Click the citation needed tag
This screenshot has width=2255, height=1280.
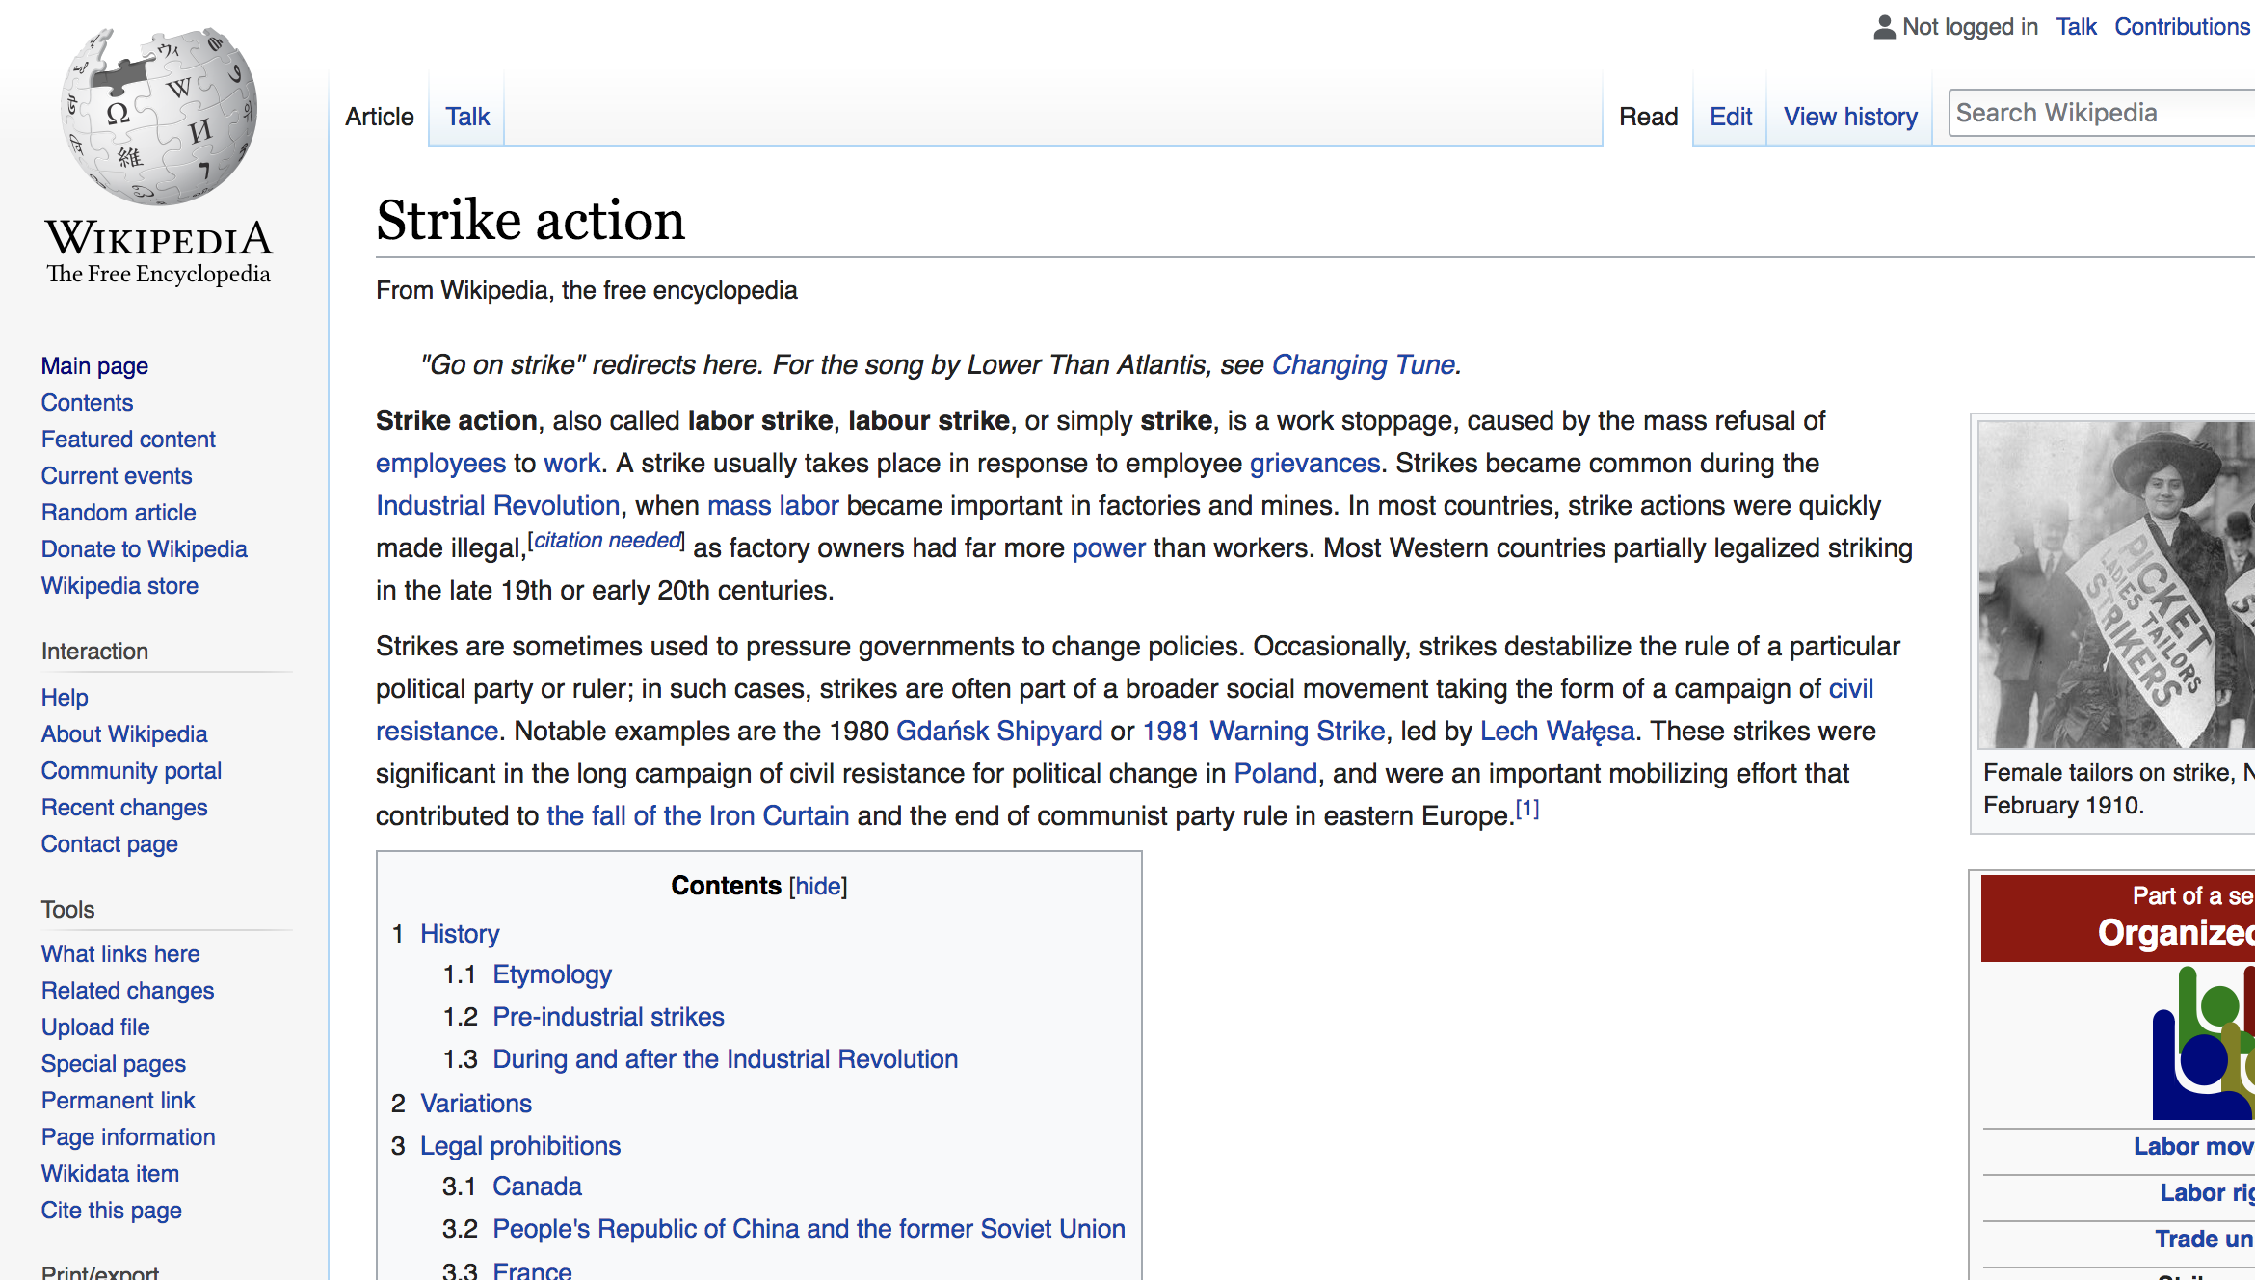pyautogui.click(x=607, y=541)
